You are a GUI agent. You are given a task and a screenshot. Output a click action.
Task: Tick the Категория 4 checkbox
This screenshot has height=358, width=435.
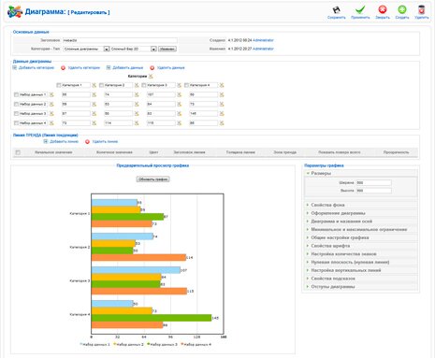(x=186, y=85)
